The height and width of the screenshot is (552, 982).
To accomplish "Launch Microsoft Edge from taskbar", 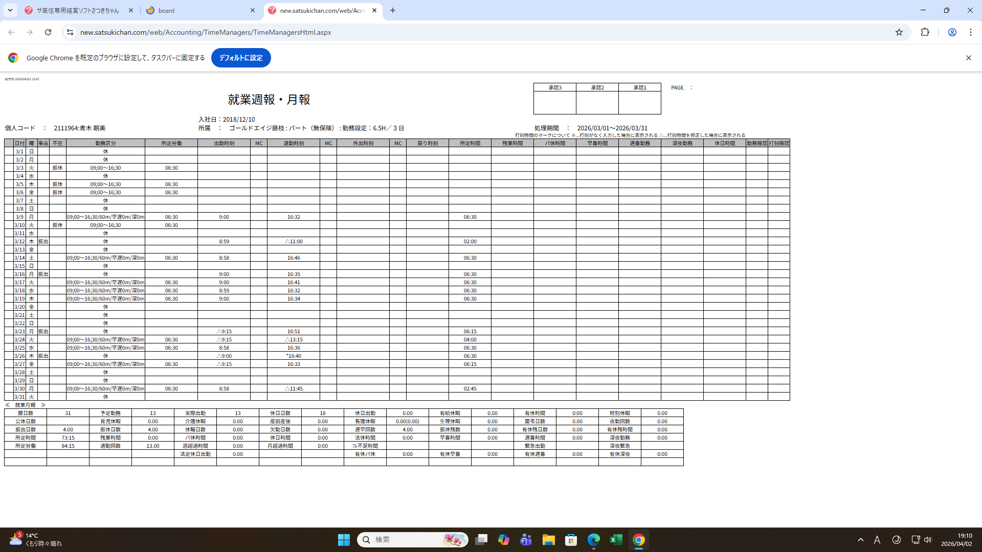I will [593, 540].
